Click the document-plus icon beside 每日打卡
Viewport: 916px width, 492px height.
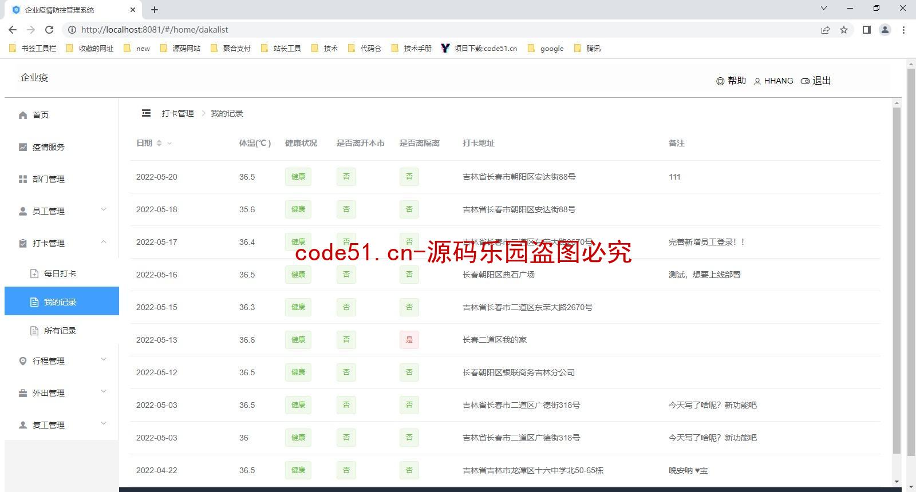[34, 273]
